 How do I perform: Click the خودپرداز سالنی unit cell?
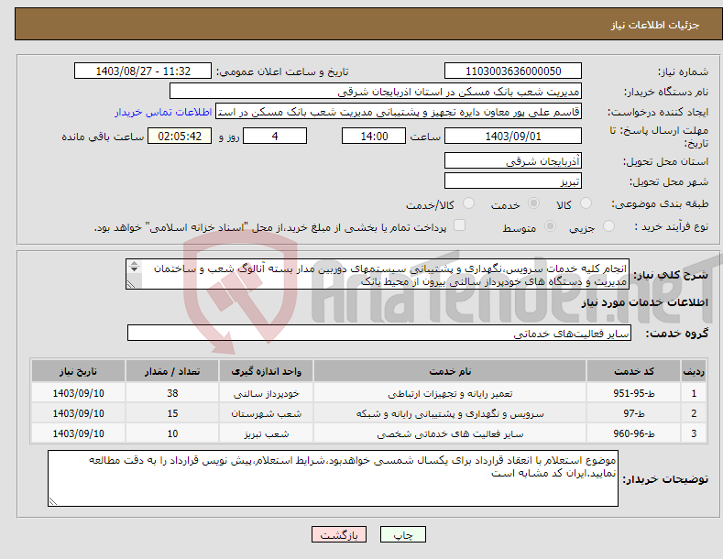pos(266,393)
